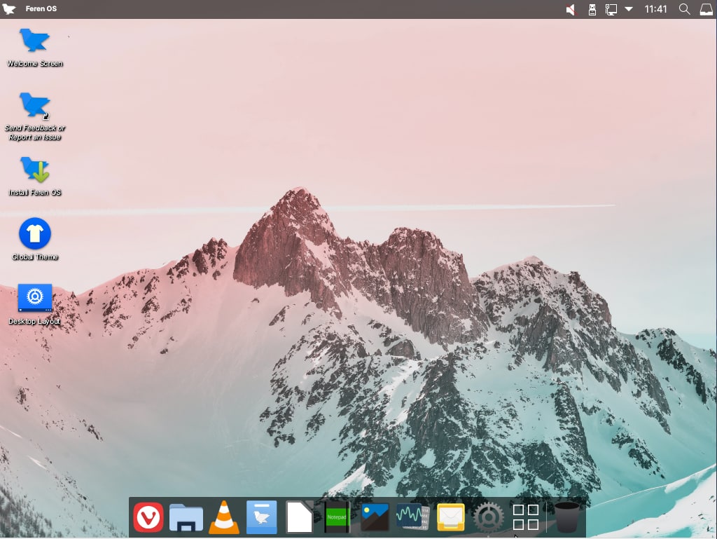Launch Vivaldi browser from the dock
Image resolution: width=717 pixels, height=539 pixels.
coord(148,517)
